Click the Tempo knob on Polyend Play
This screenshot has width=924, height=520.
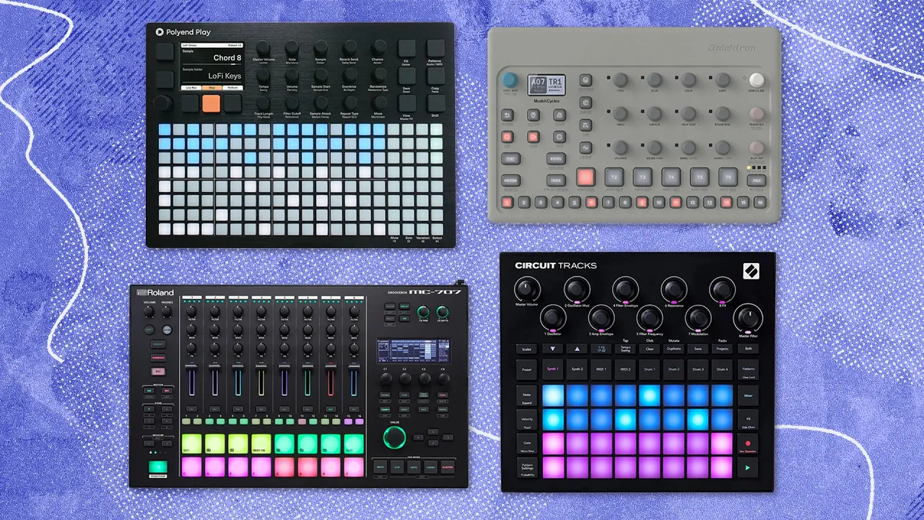click(263, 75)
